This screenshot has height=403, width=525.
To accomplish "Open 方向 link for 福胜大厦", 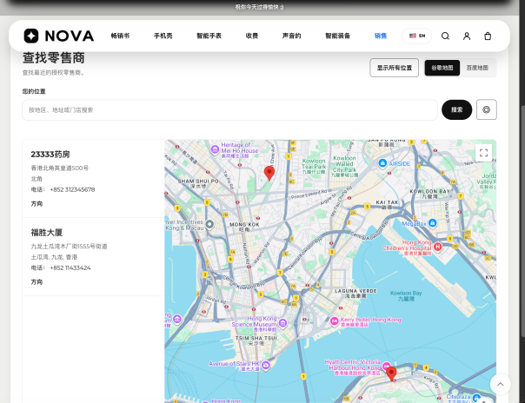I will 37,282.
